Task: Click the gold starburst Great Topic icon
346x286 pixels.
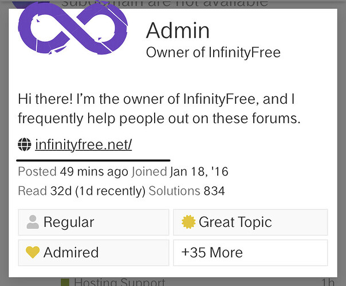Action: point(188,222)
